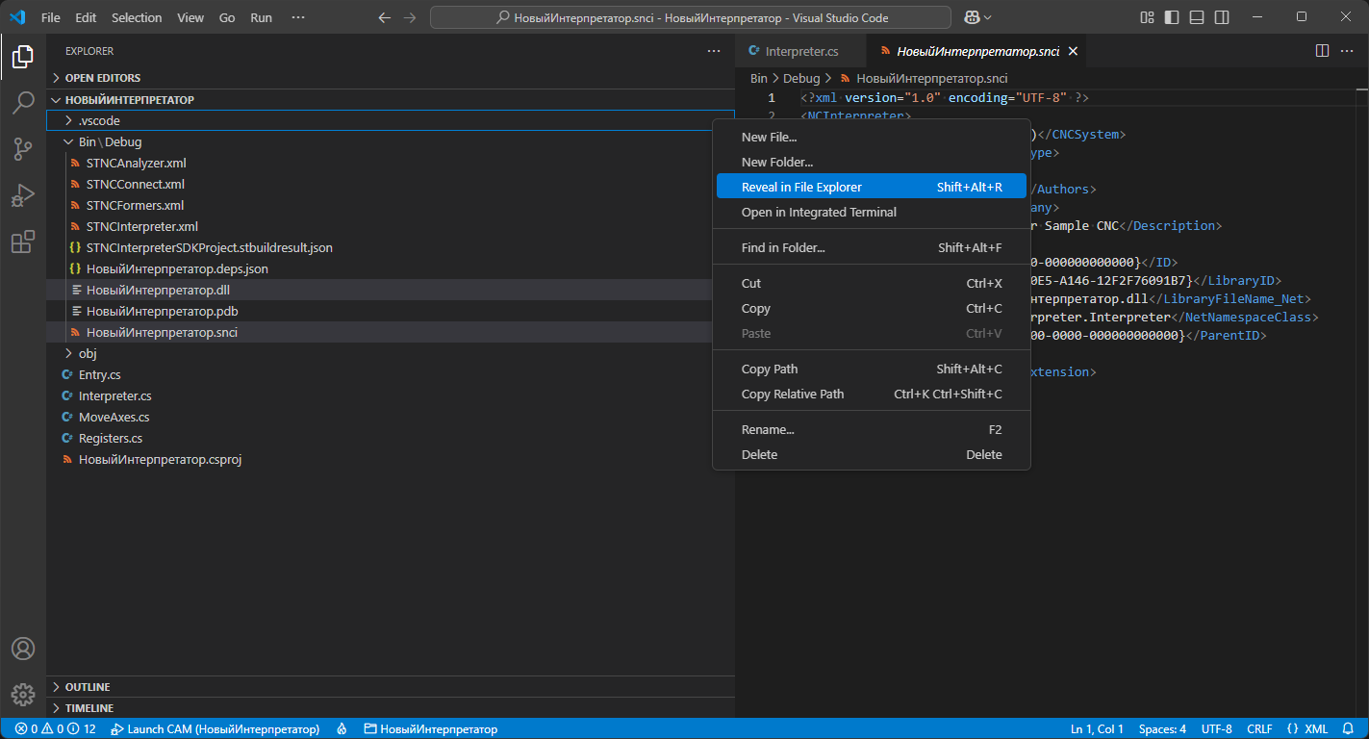
Task: Open the Source Control view icon
Action: coord(23,149)
